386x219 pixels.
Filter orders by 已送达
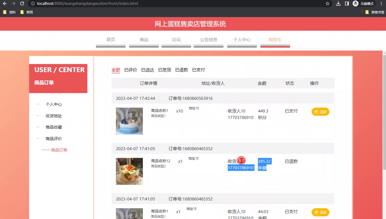point(148,70)
